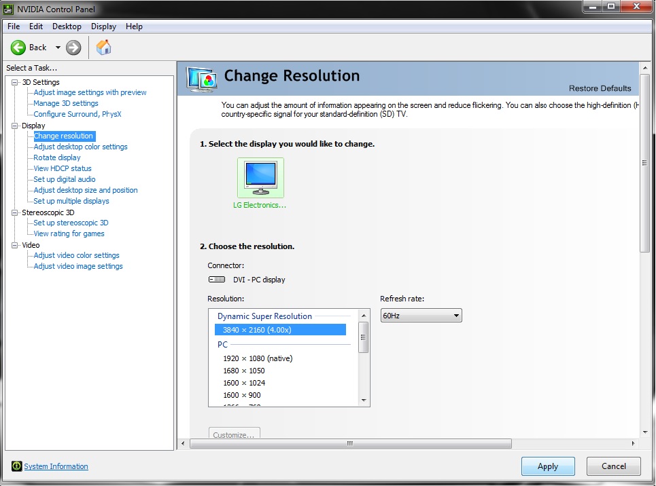Click resolution list scroll up arrow
Image resolution: width=656 pixels, height=486 pixels.
364,316
